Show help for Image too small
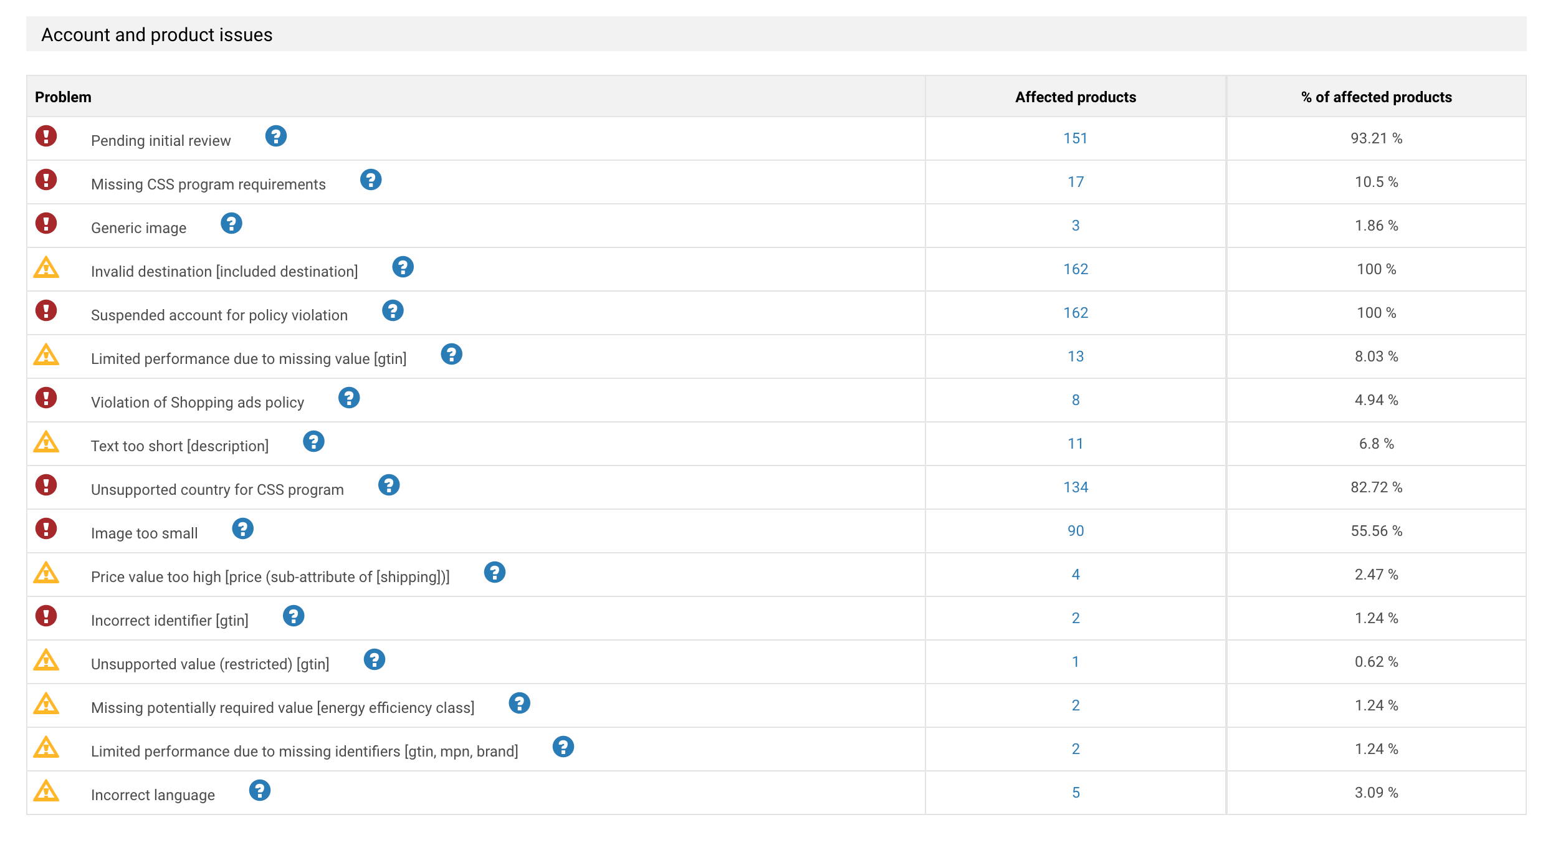Viewport: 1553px width, 850px height. tap(242, 528)
